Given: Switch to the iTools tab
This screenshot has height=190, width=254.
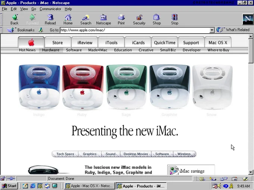Looking at the screenshot, I should (111, 42).
